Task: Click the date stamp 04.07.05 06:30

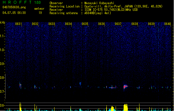Action: click(14, 13)
